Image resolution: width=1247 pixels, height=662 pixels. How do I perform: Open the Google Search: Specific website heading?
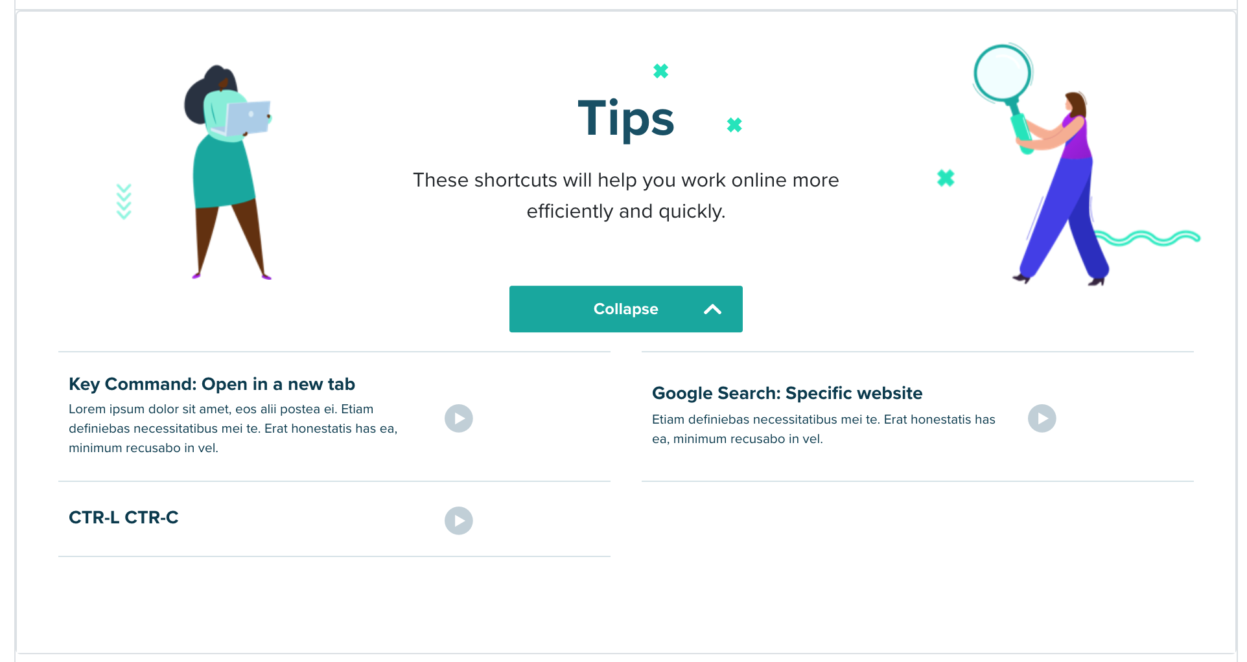787,393
